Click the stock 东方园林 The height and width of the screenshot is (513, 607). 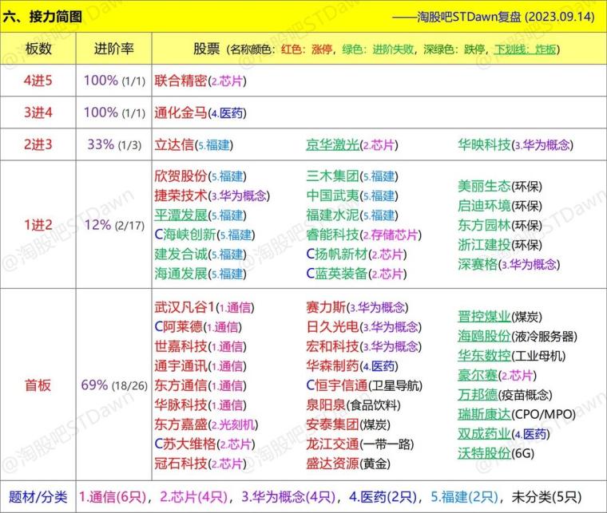(484, 225)
